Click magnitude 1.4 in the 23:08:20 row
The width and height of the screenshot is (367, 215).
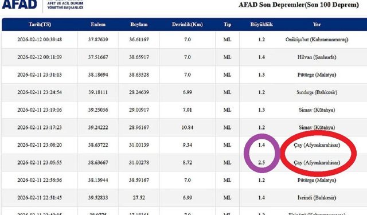coord(261,145)
